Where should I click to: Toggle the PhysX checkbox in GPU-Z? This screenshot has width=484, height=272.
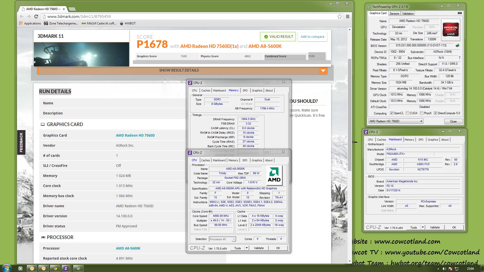pos(421,113)
